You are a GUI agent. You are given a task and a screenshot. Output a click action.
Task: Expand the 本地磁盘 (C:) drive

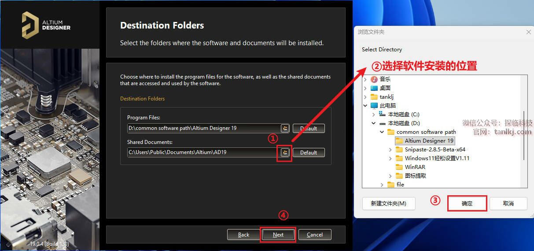pyautogui.click(x=374, y=115)
